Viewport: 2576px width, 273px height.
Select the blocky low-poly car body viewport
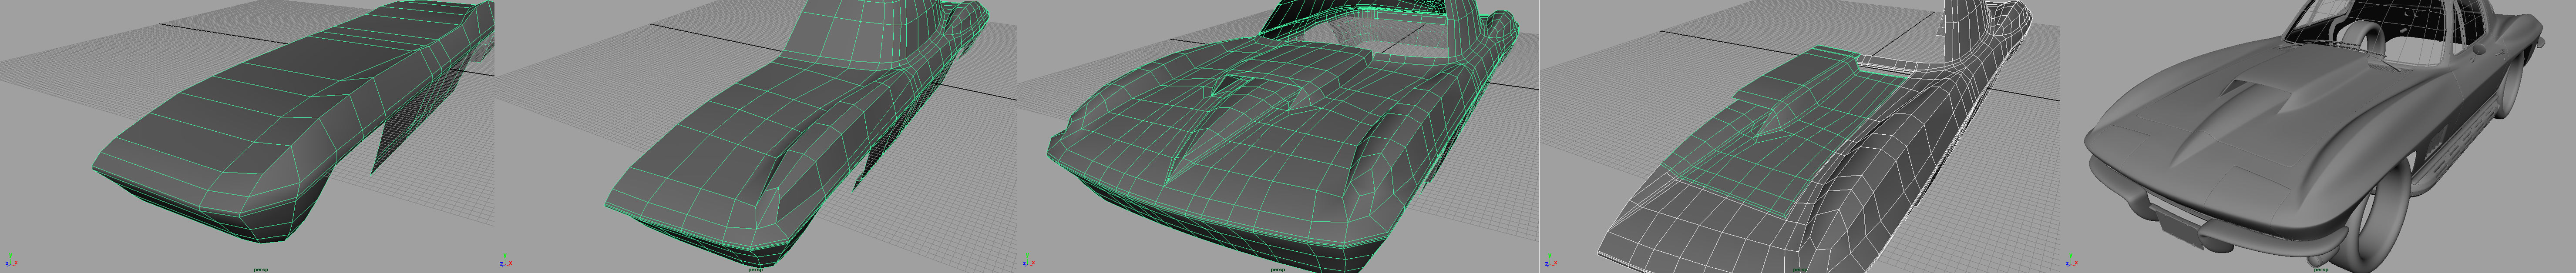pos(247,136)
